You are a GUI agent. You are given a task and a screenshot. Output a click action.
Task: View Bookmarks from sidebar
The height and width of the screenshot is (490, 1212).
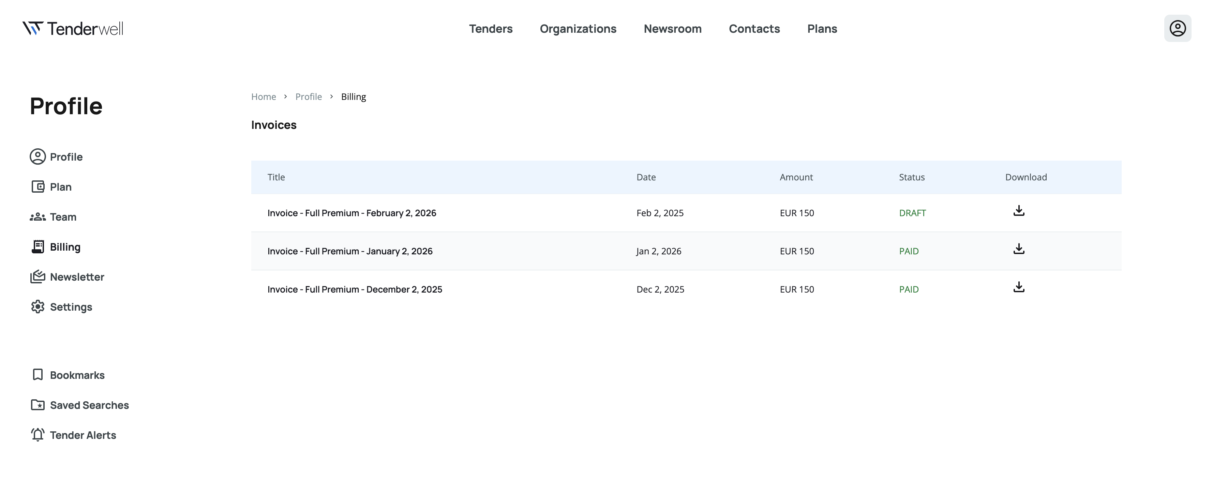[x=77, y=375]
